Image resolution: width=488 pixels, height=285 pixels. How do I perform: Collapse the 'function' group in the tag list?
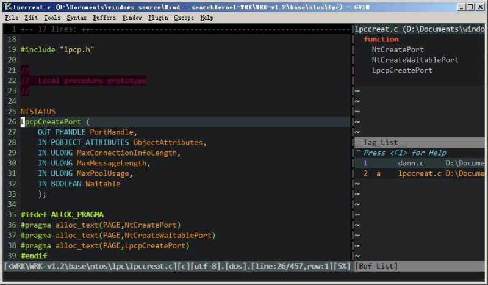(381, 39)
